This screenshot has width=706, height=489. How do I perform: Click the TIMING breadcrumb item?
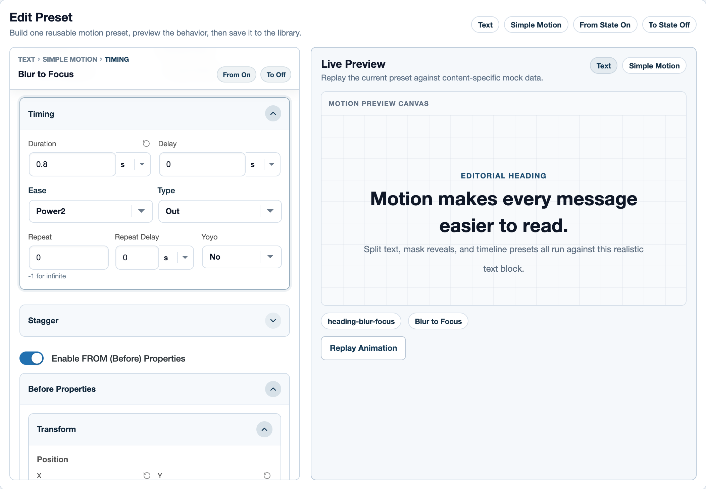[117, 59]
